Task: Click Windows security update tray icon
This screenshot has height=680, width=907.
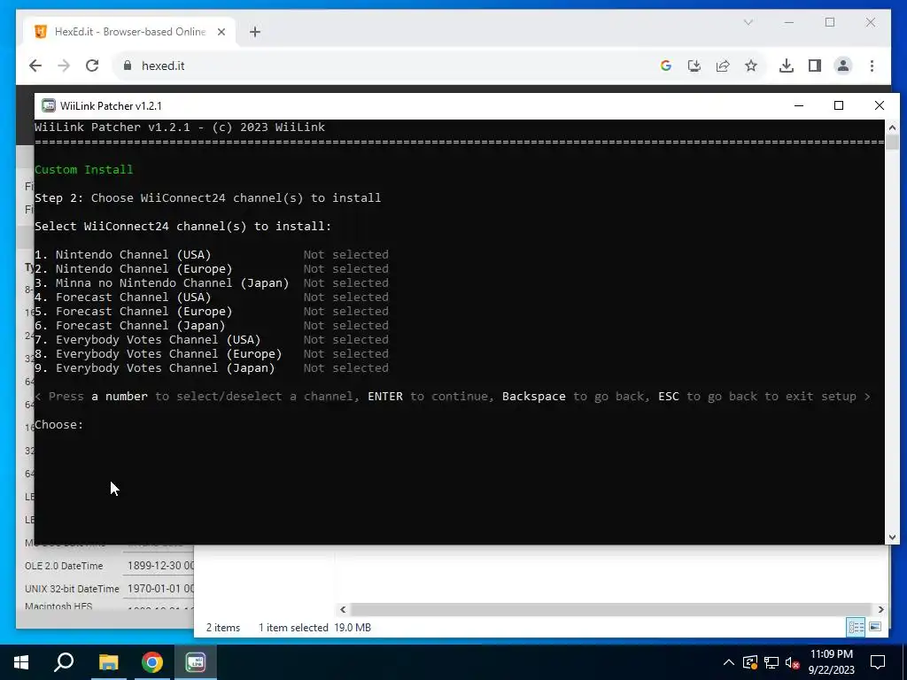Action: (x=750, y=662)
